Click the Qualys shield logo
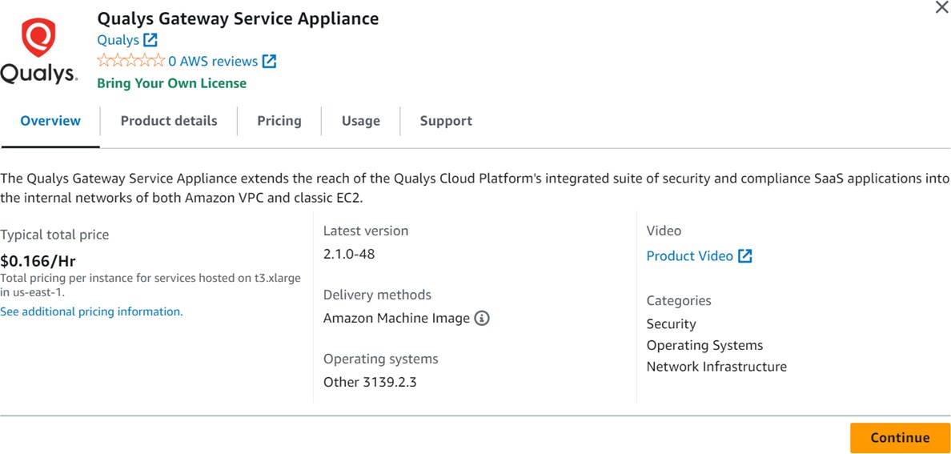This screenshot has width=951, height=454. click(x=38, y=38)
